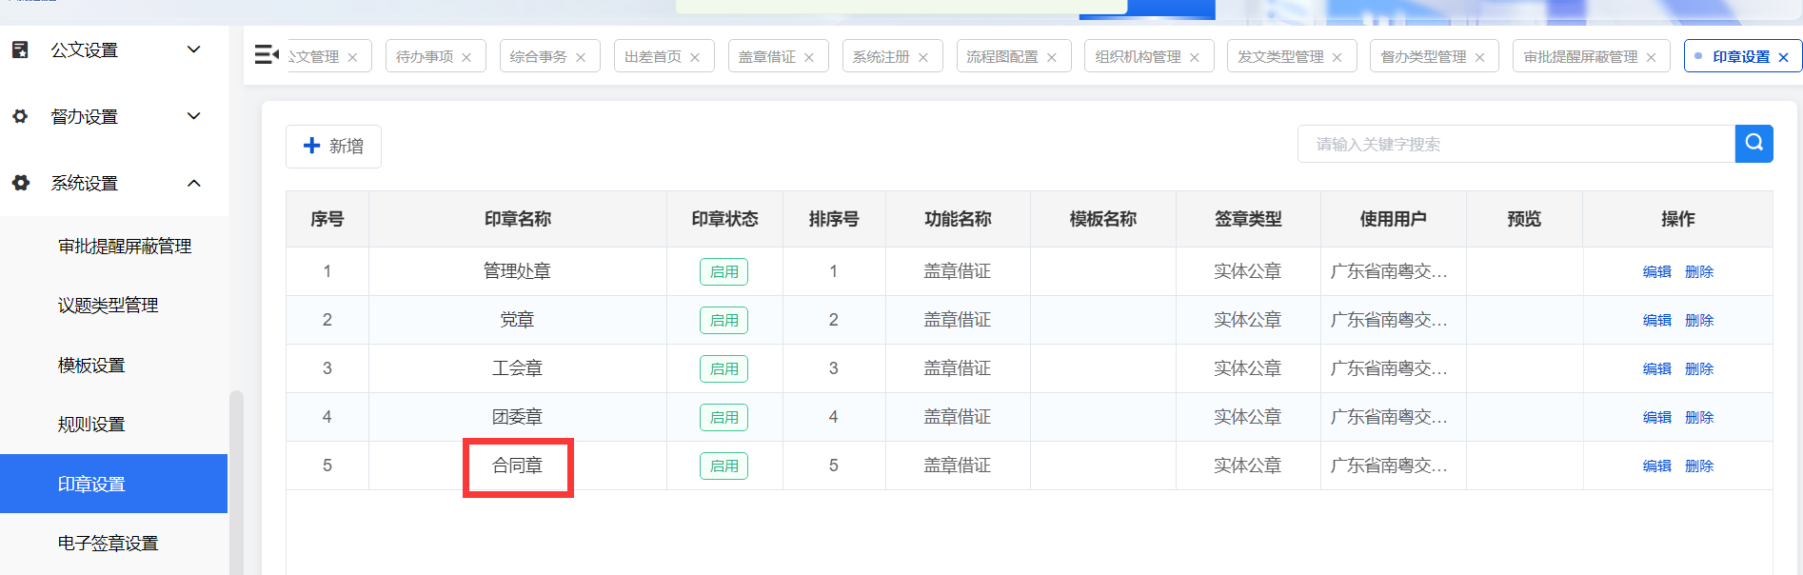This screenshot has height=575, width=1803.
Task: Open the 电子签章设置 sidebar item
Action: 108,544
